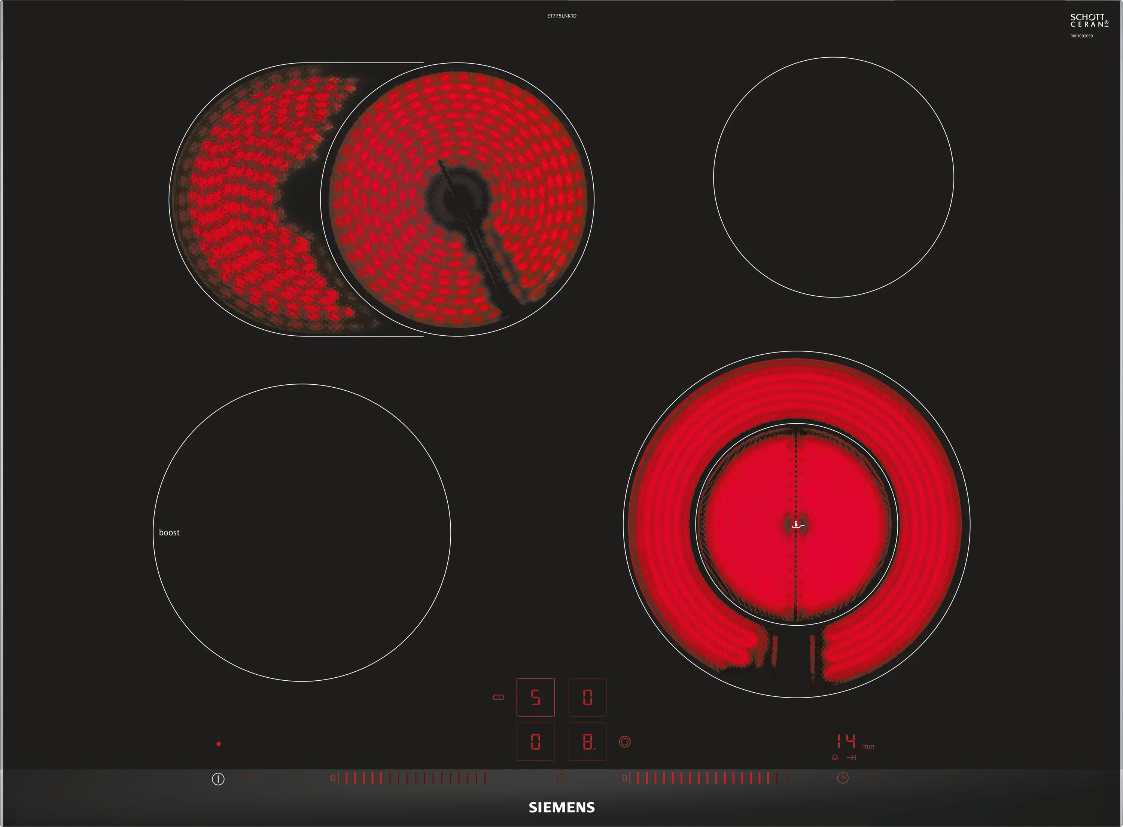Tap the 14 min timer display

point(847,741)
